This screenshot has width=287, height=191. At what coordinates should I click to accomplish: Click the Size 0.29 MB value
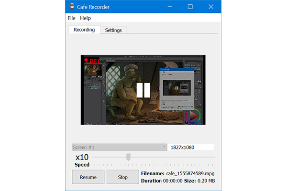(x=206, y=181)
